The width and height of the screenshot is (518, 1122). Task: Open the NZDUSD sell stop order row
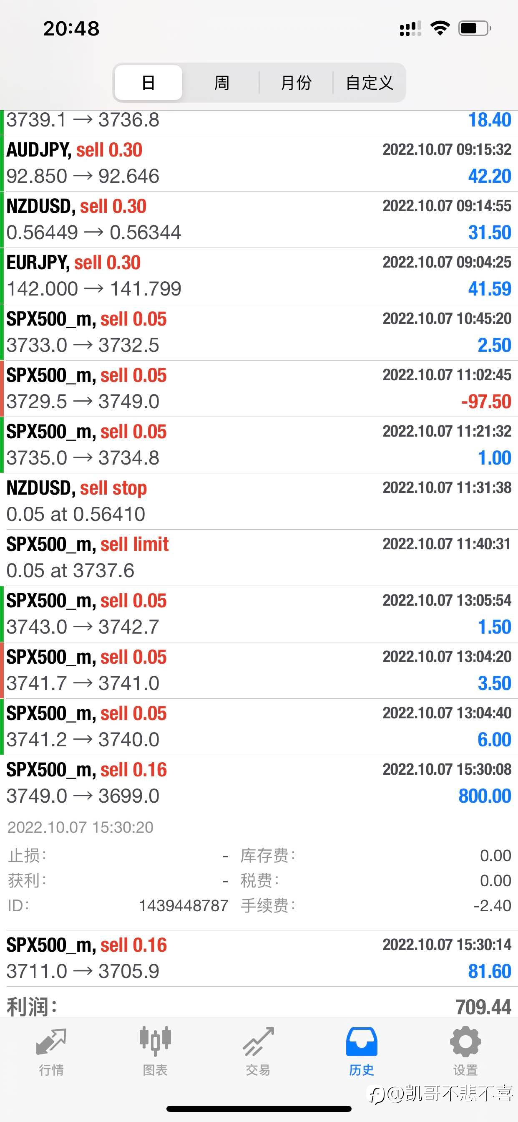259,501
